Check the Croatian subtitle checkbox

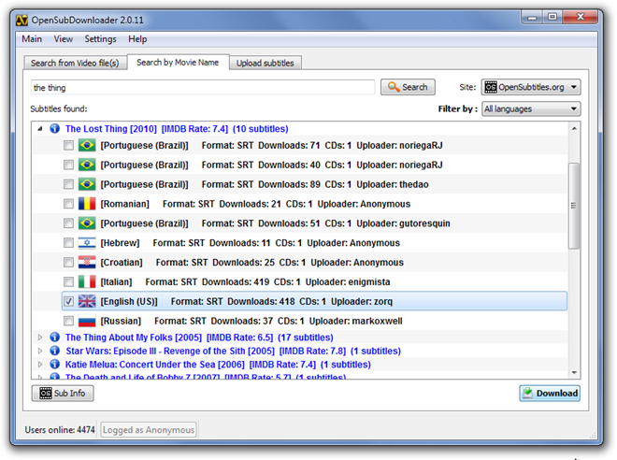coord(68,262)
